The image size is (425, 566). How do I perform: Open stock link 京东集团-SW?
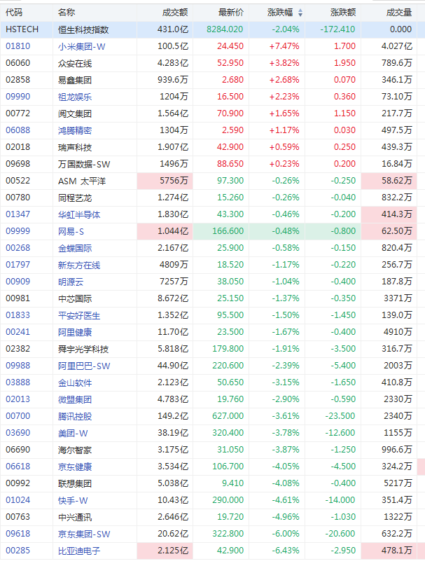click(84, 534)
